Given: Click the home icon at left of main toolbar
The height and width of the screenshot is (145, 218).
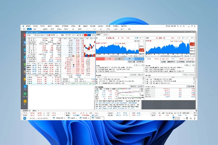Looking at the screenshot, I should [x=24, y=29].
